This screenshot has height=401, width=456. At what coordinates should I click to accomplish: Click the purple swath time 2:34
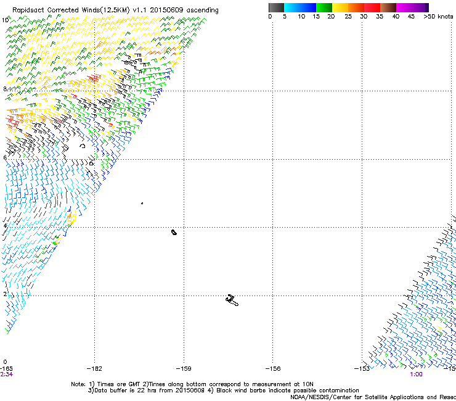pyautogui.click(x=6, y=374)
